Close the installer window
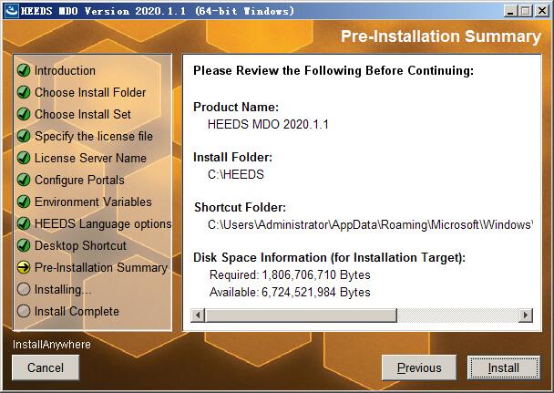The height and width of the screenshot is (393, 554). pos(541,11)
